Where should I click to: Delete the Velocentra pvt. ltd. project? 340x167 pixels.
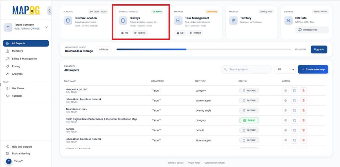click(x=303, y=91)
